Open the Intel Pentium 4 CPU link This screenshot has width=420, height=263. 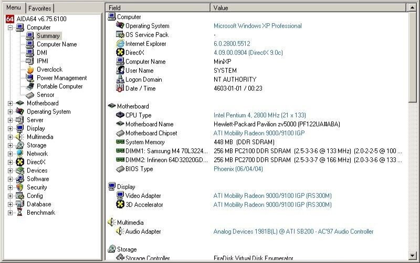coord(259,115)
